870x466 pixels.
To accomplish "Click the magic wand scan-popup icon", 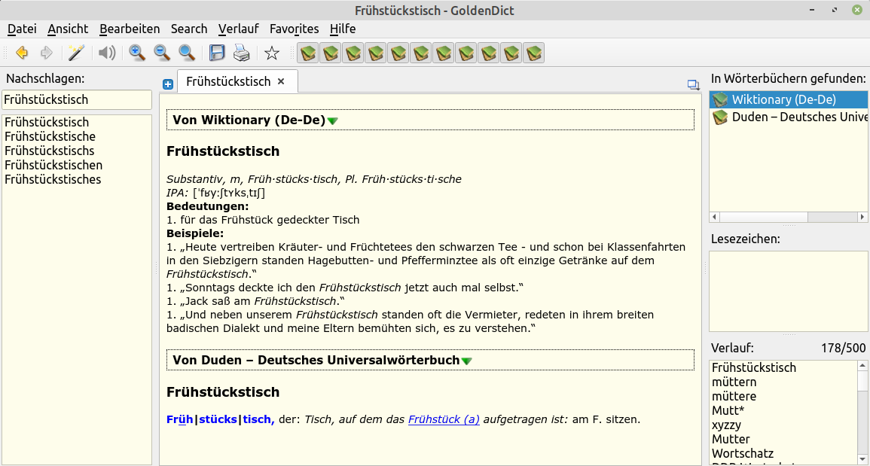I will coord(75,53).
